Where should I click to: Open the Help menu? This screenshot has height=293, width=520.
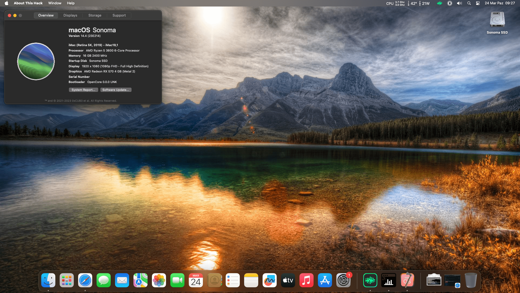pos(71,3)
